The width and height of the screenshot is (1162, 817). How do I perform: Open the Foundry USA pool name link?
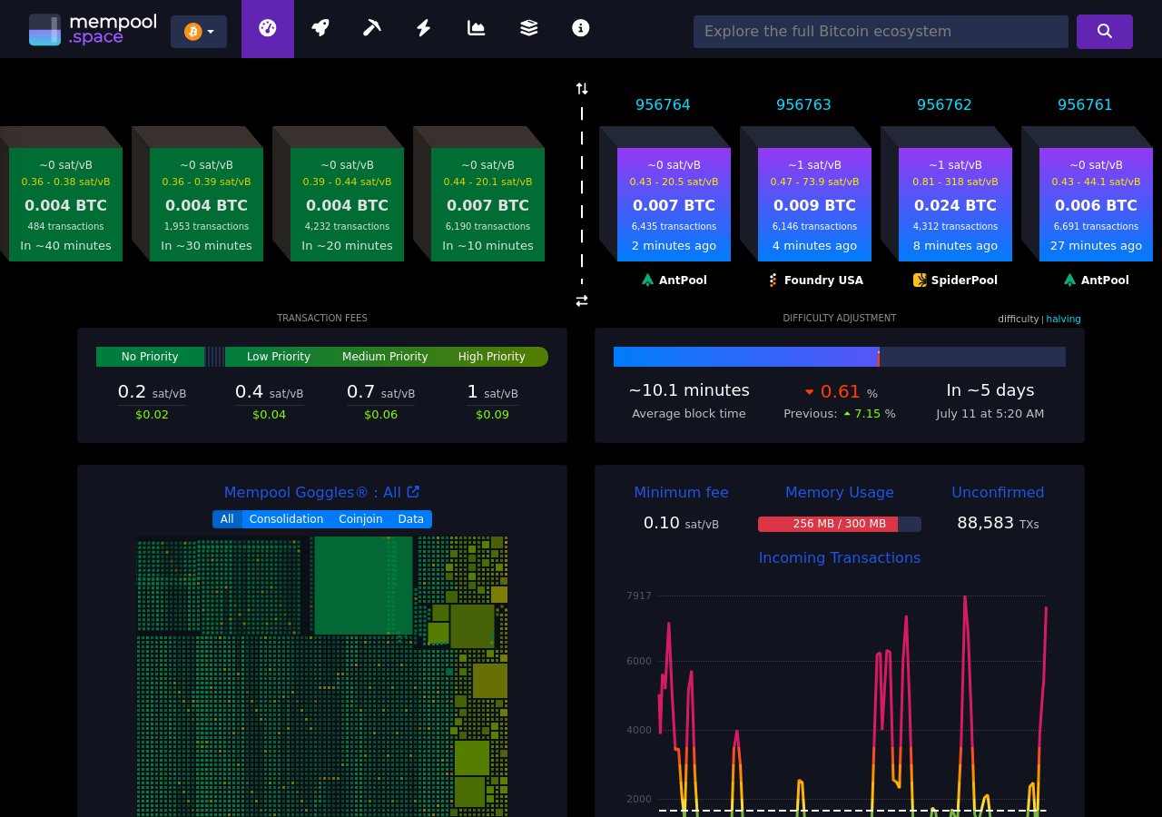pos(823,281)
